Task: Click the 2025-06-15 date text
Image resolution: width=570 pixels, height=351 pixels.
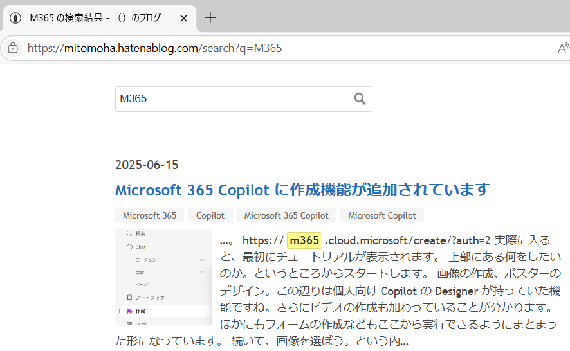Action: (x=147, y=165)
